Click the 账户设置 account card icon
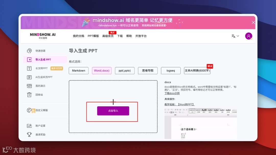276x155 pixels. coord(29,126)
